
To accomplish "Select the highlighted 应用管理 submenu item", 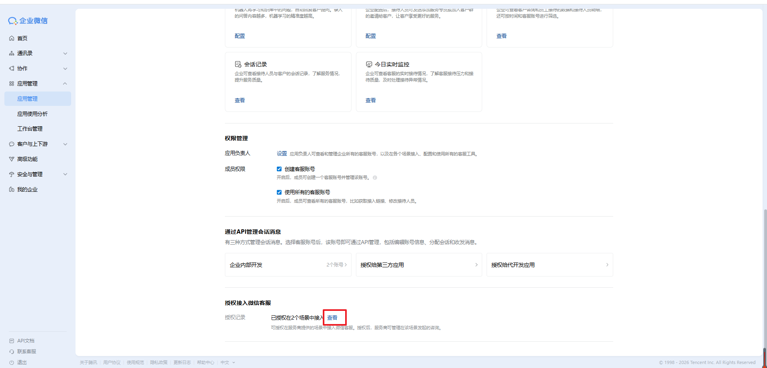I will click(x=38, y=99).
